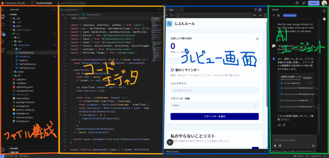Screen dimensions: 329x158
Task: Copy preview link icon
Action: coord(261,15)
